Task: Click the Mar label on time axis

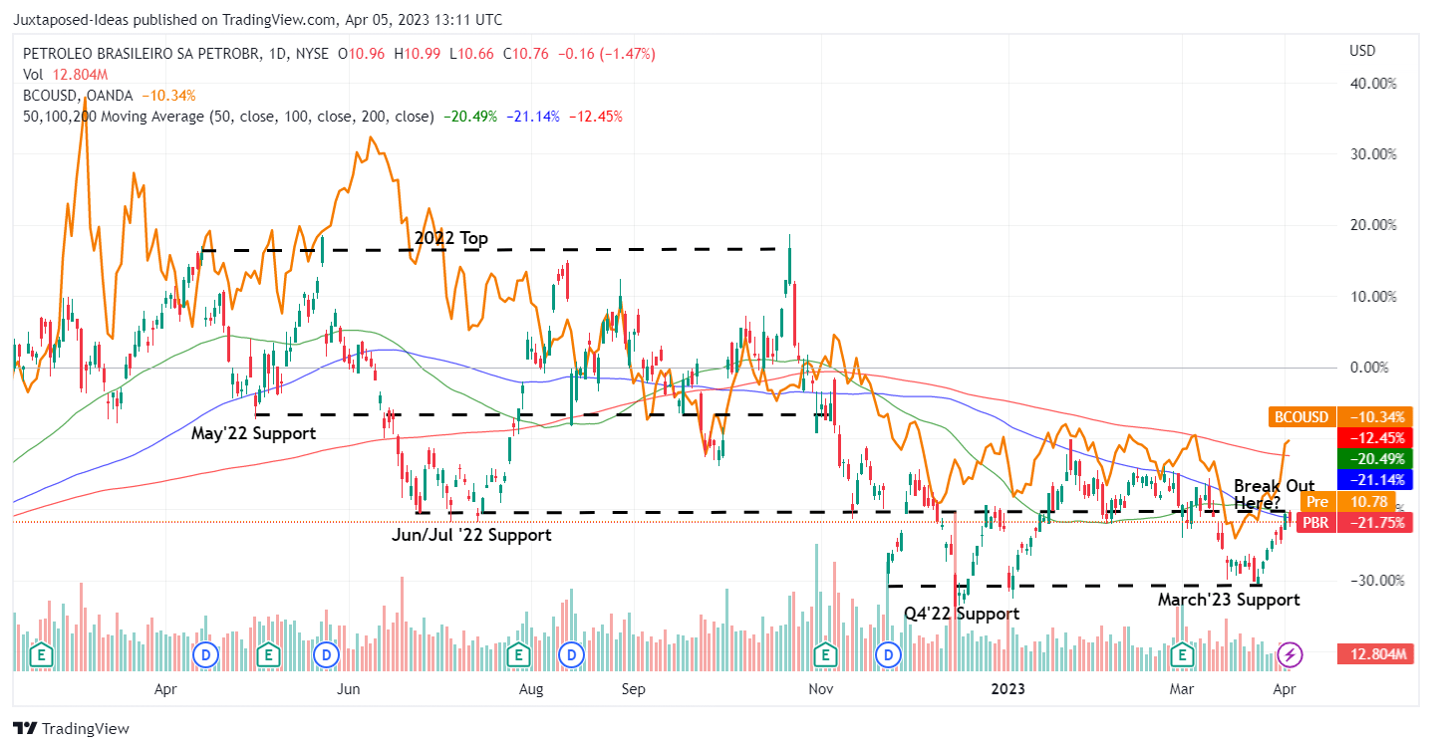Action: pos(1183,688)
